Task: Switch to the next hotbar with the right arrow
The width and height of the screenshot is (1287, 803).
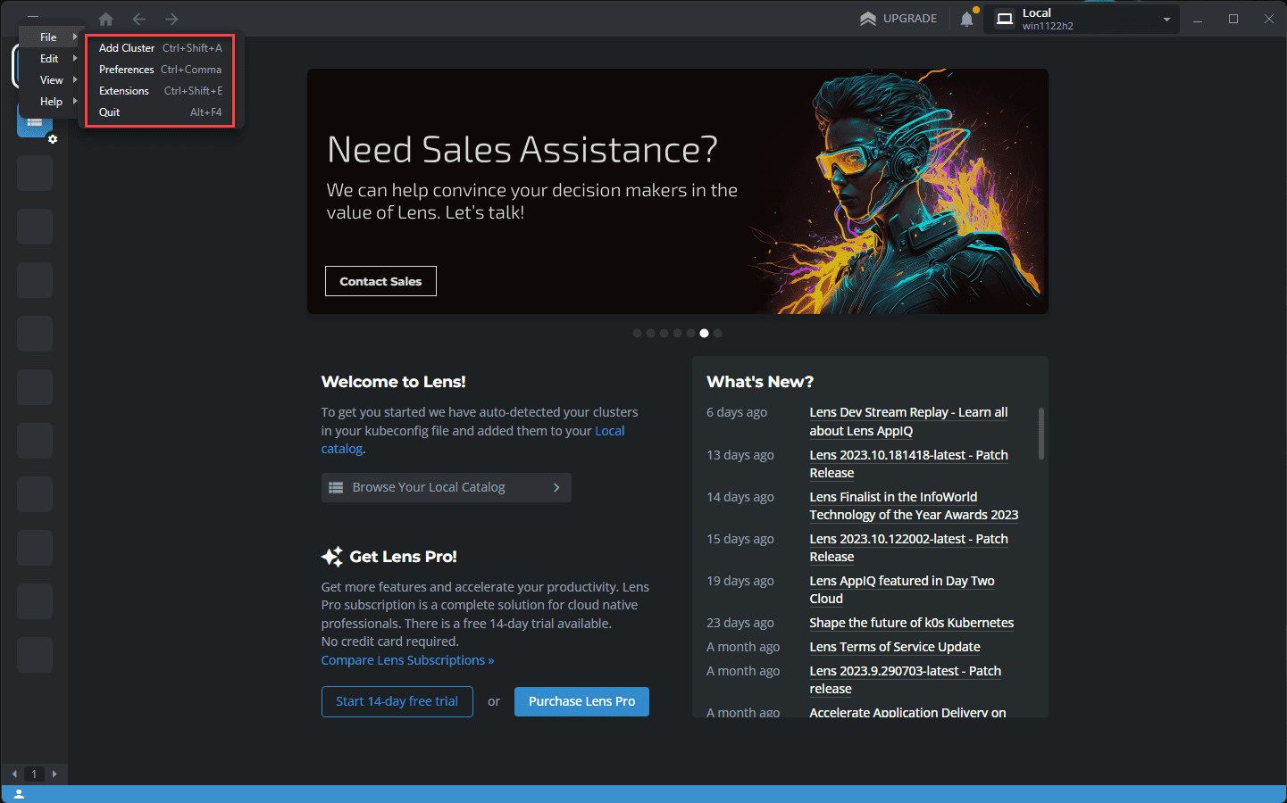Action: coord(54,774)
